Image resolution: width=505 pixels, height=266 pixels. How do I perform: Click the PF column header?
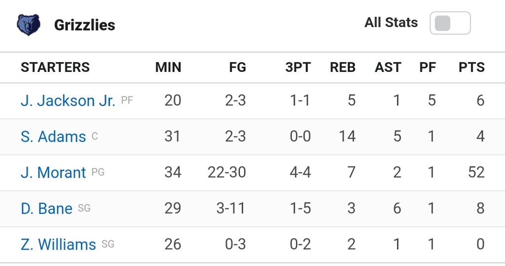point(428,67)
